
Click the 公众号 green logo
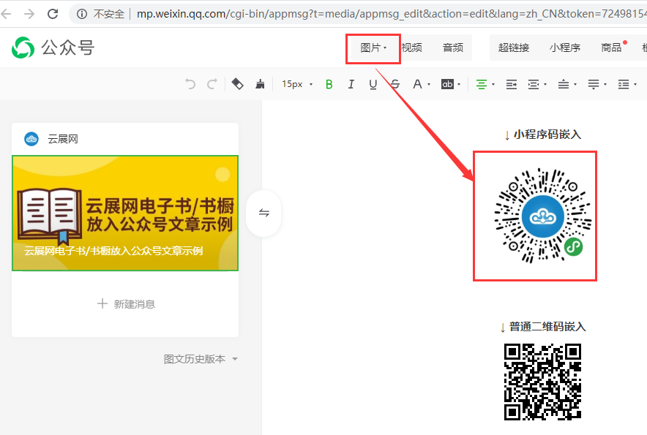23,48
